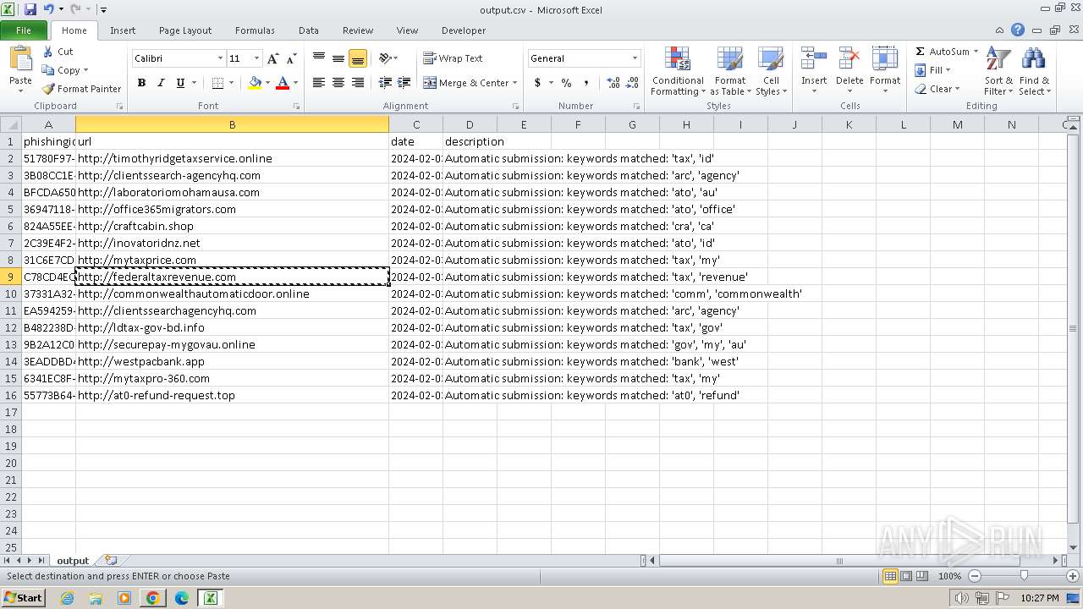Switch to Insert ribbon tab
This screenshot has height=609, width=1083.
pos(123,30)
